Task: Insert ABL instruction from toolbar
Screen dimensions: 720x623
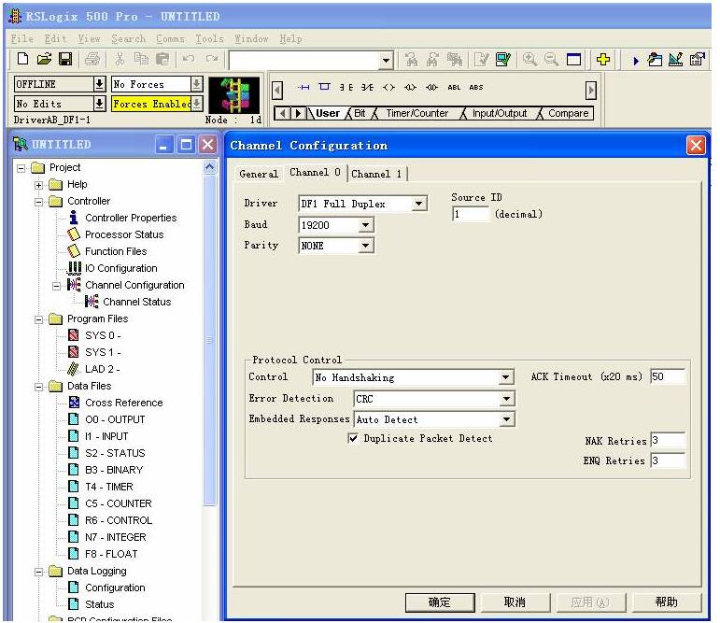Action: (x=454, y=87)
